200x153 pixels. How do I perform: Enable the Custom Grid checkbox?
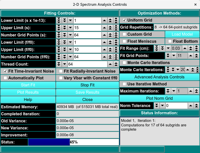pos(124,34)
